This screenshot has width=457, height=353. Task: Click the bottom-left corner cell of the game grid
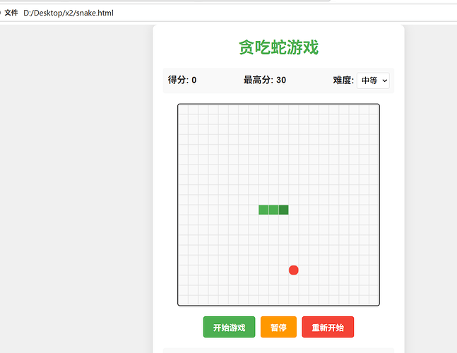(x=183, y=301)
